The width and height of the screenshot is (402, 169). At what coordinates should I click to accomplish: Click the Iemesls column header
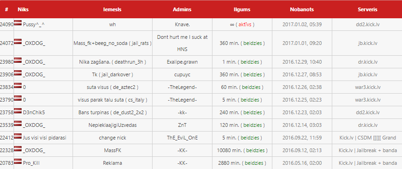pyautogui.click(x=112, y=9)
